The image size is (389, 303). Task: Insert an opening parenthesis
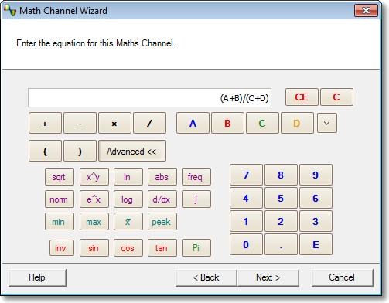click(45, 151)
